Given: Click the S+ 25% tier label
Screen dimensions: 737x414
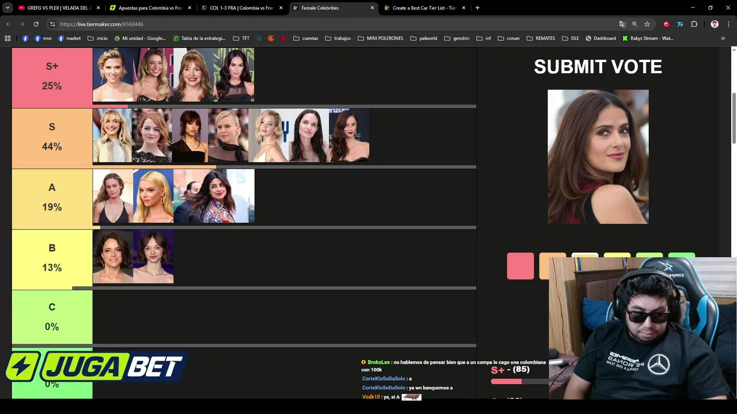Looking at the screenshot, I should [52, 77].
